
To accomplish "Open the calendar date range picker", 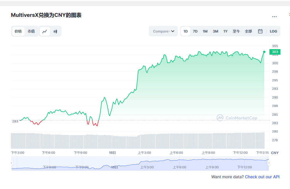I will click(260, 31).
